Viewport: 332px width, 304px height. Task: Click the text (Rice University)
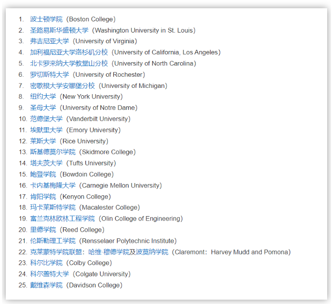[84, 141]
